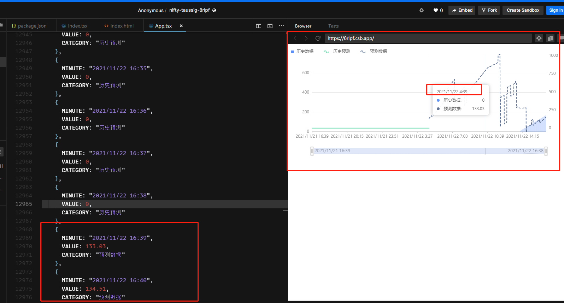This screenshot has height=303, width=564.
Task: Toggle the 预测数据 legend series
Action: (374, 52)
